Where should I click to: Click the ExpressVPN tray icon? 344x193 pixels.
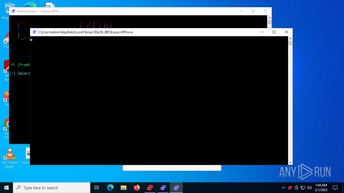coord(290,188)
